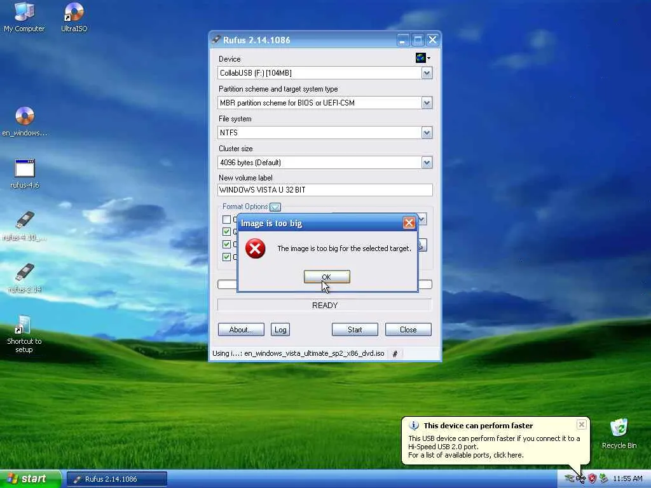The image size is (651, 488).
Task: Click the hash # button in status bar
Action: [395, 353]
